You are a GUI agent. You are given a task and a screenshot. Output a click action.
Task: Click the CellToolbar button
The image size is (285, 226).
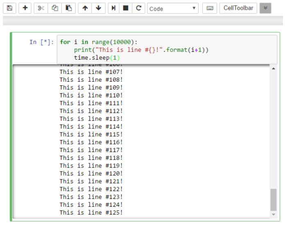point(238,8)
